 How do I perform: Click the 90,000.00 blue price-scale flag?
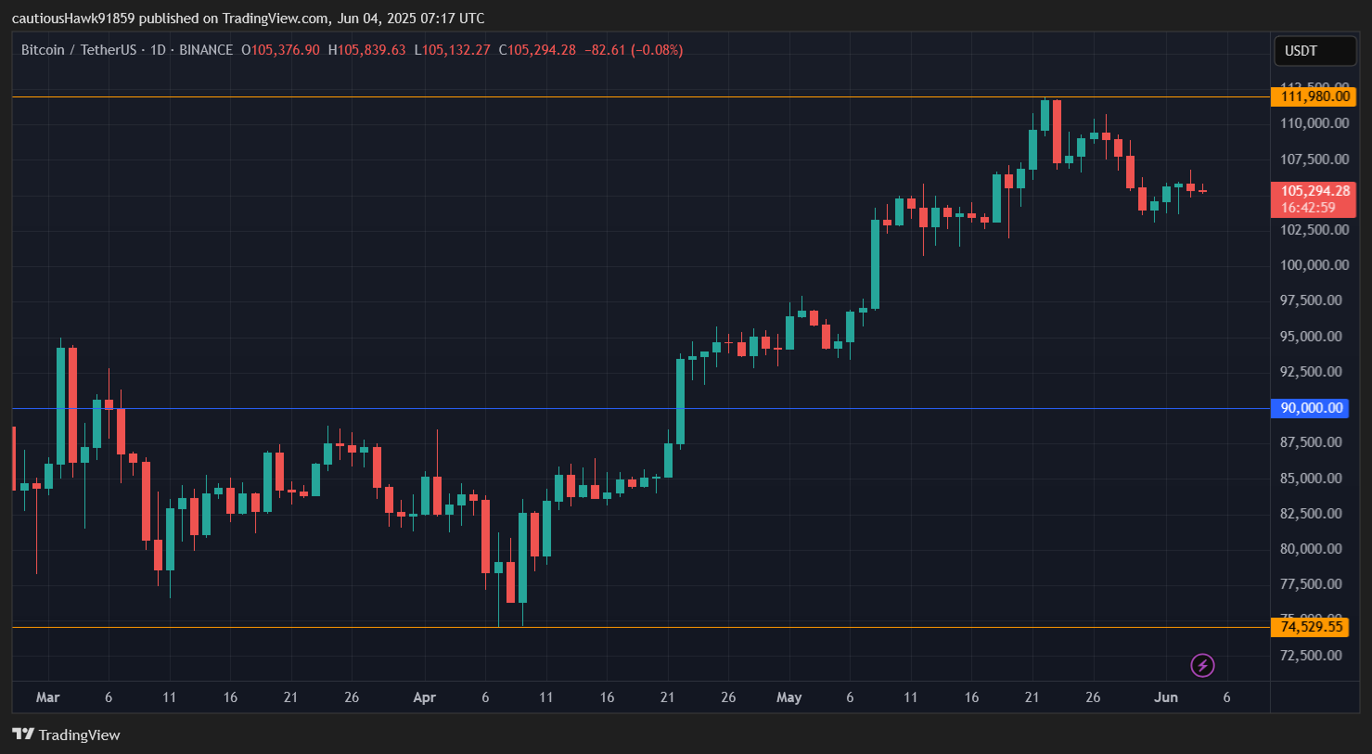click(1309, 408)
